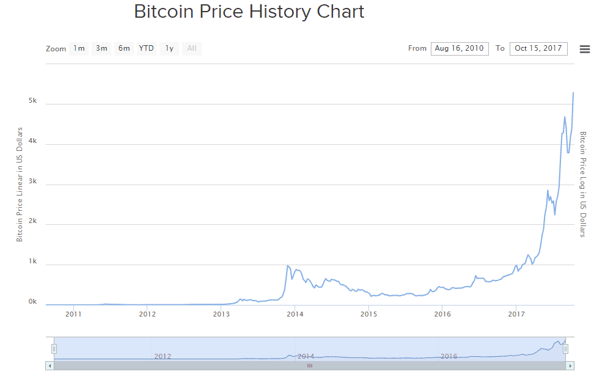Click the Bitcoin Price Log axis label
This screenshot has height=377, width=605.
pyautogui.click(x=582, y=185)
